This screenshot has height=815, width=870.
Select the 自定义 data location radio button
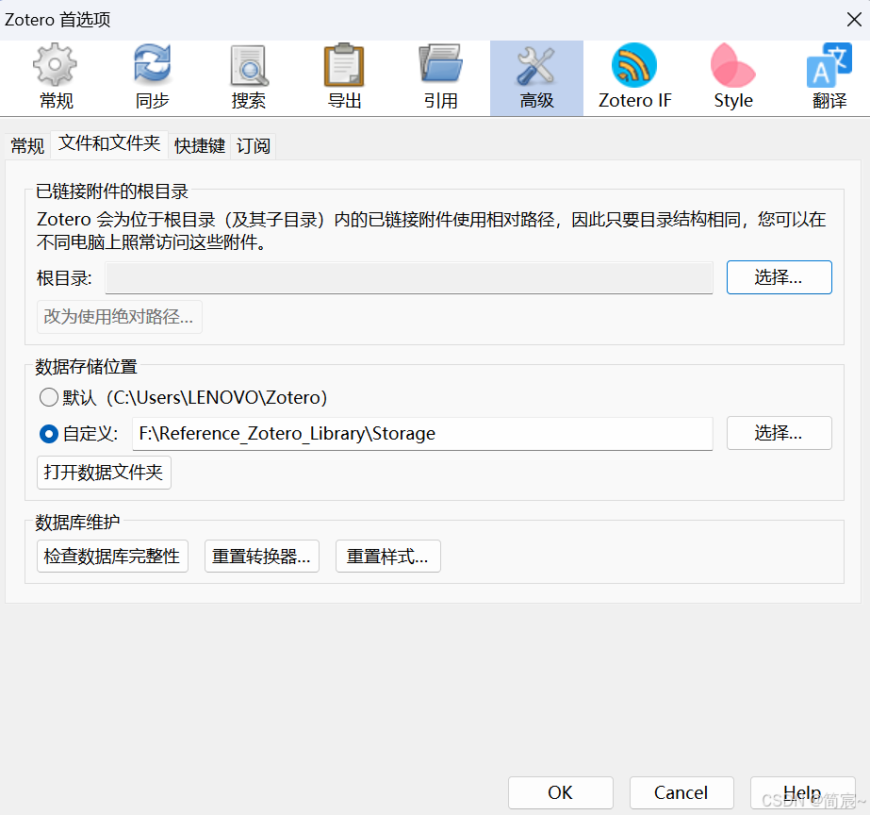(49, 434)
